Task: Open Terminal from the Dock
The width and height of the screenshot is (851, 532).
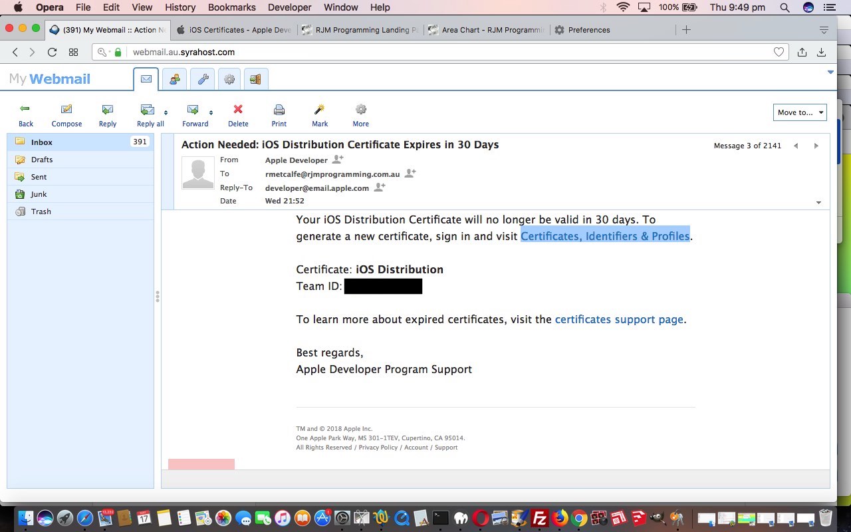Action: click(440, 518)
